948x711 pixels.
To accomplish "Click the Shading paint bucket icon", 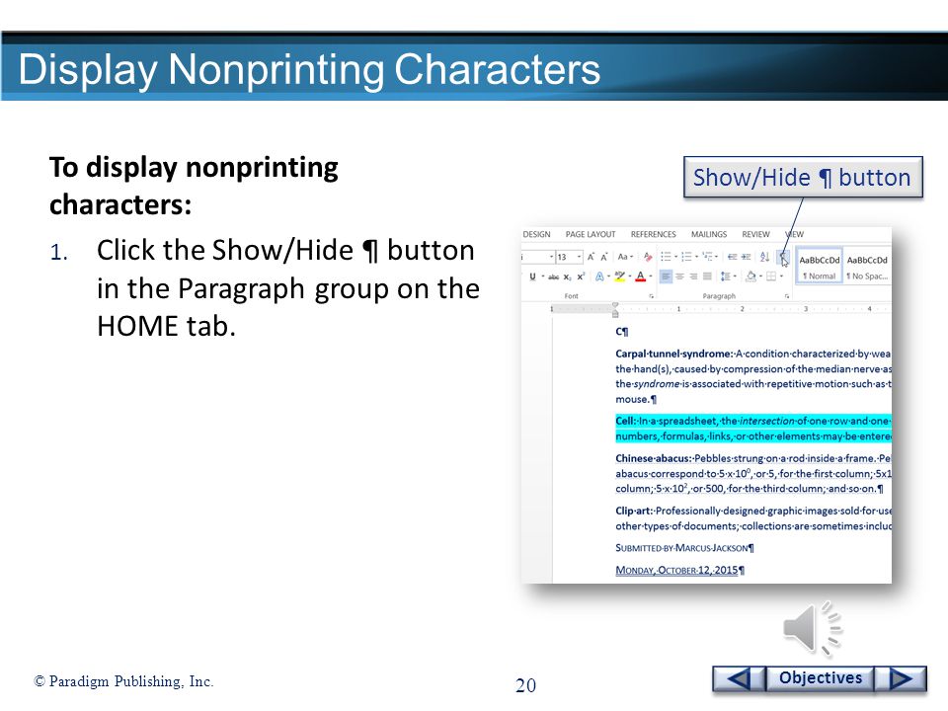I will click(750, 276).
